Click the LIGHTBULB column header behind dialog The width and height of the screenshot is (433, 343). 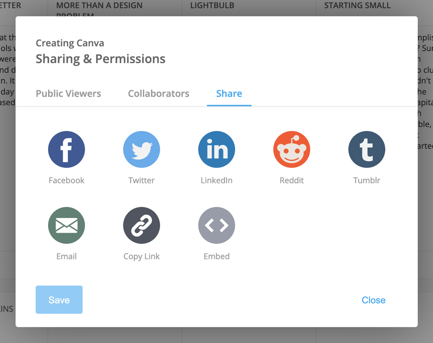click(x=212, y=5)
